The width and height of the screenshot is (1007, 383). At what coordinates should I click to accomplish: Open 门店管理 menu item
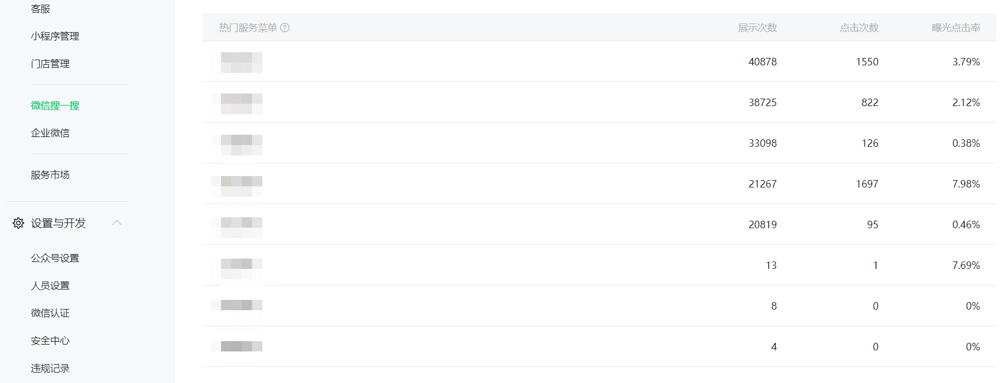[51, 64]
